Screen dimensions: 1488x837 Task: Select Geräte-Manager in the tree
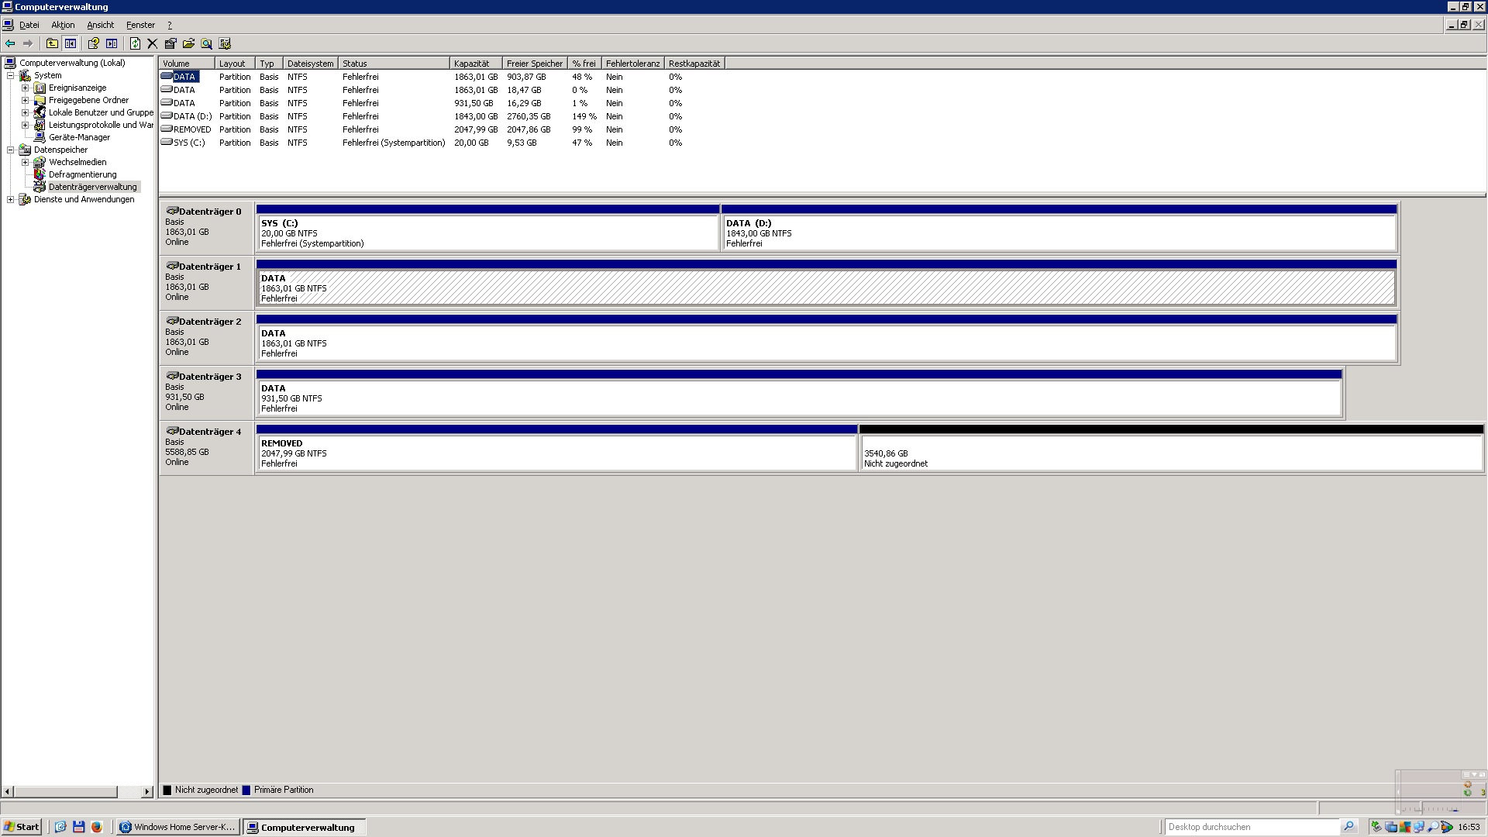79,138
